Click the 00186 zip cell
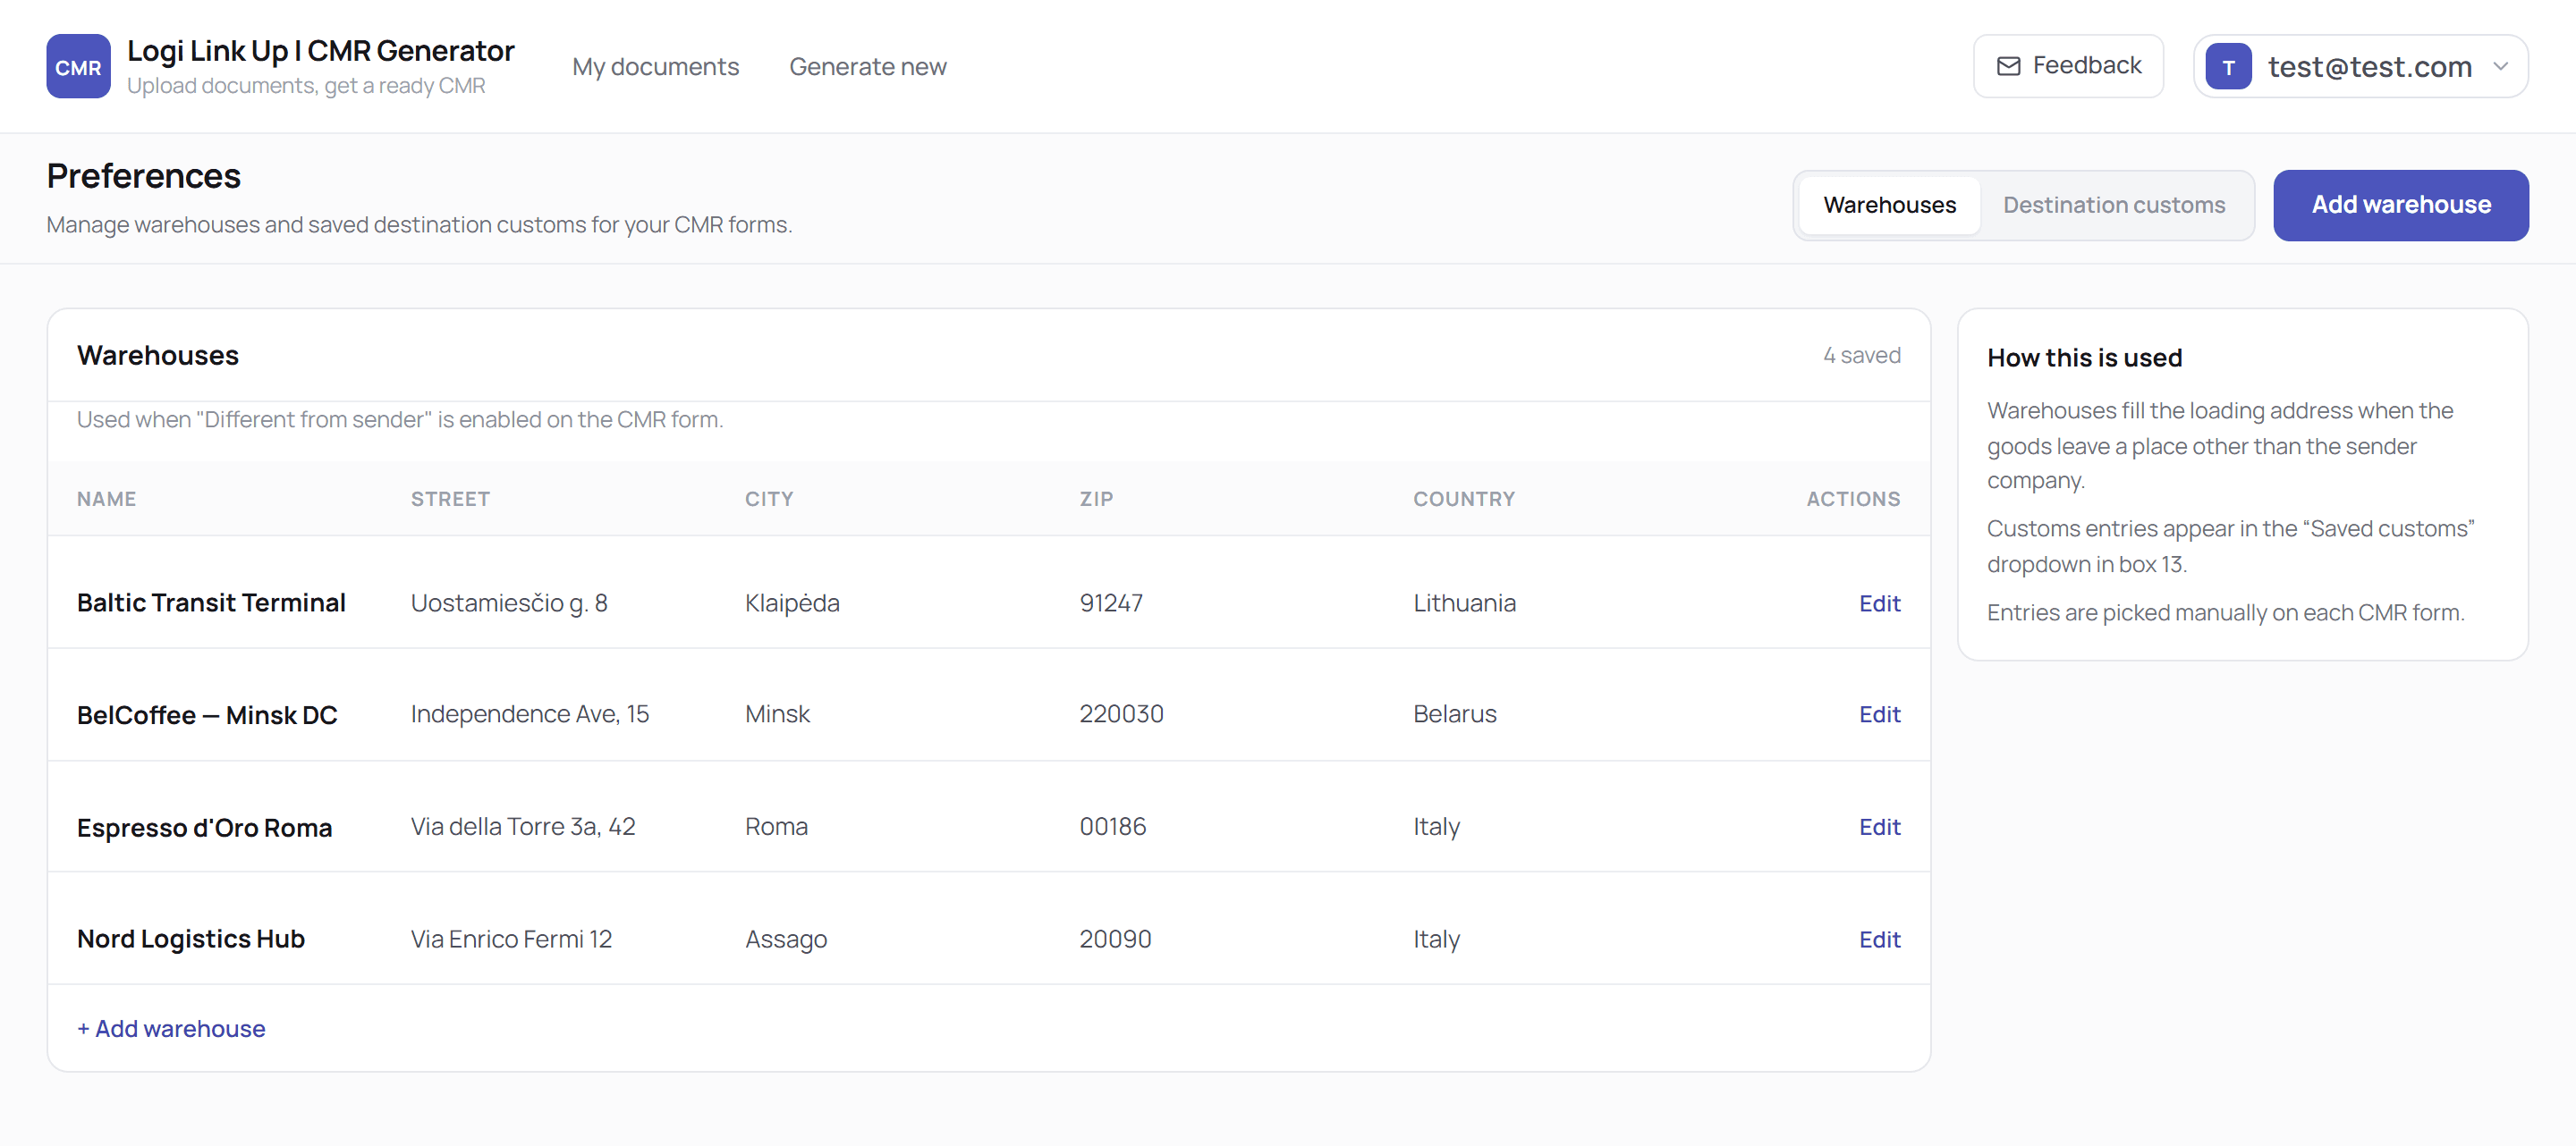Image resolution: width=2576 pixels, height=1146 pixels. click(x=1112, y=827)
